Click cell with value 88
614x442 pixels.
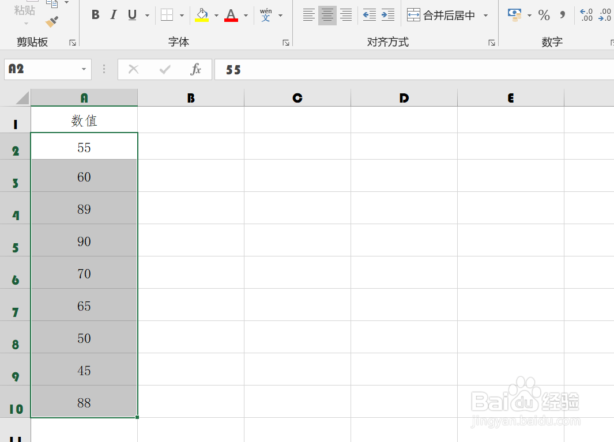[x=84, y=402]
